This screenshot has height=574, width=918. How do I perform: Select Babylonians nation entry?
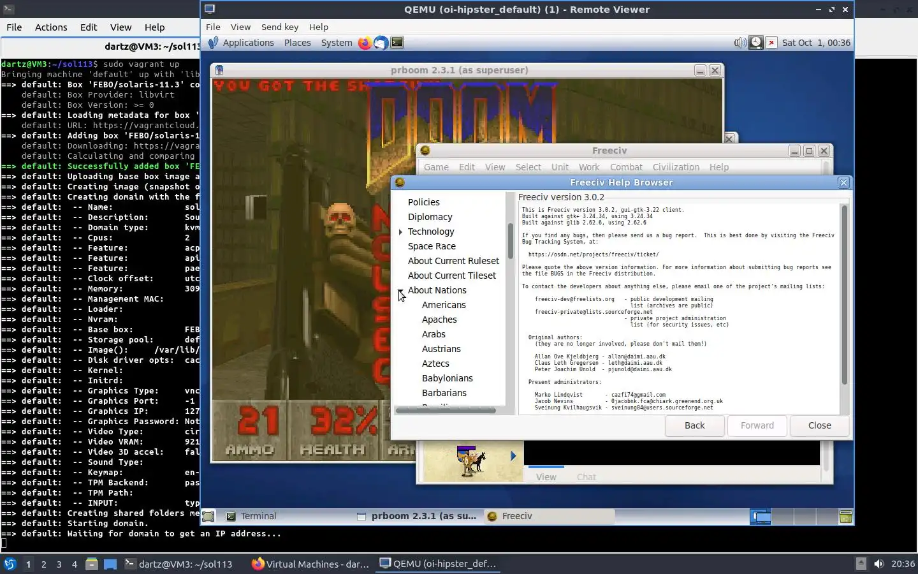click(x=447, y=378)
